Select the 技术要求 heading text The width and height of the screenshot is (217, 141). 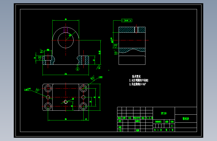(136, 76)
